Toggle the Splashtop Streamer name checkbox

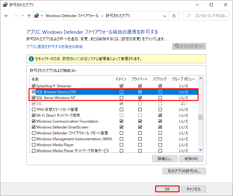34,86
